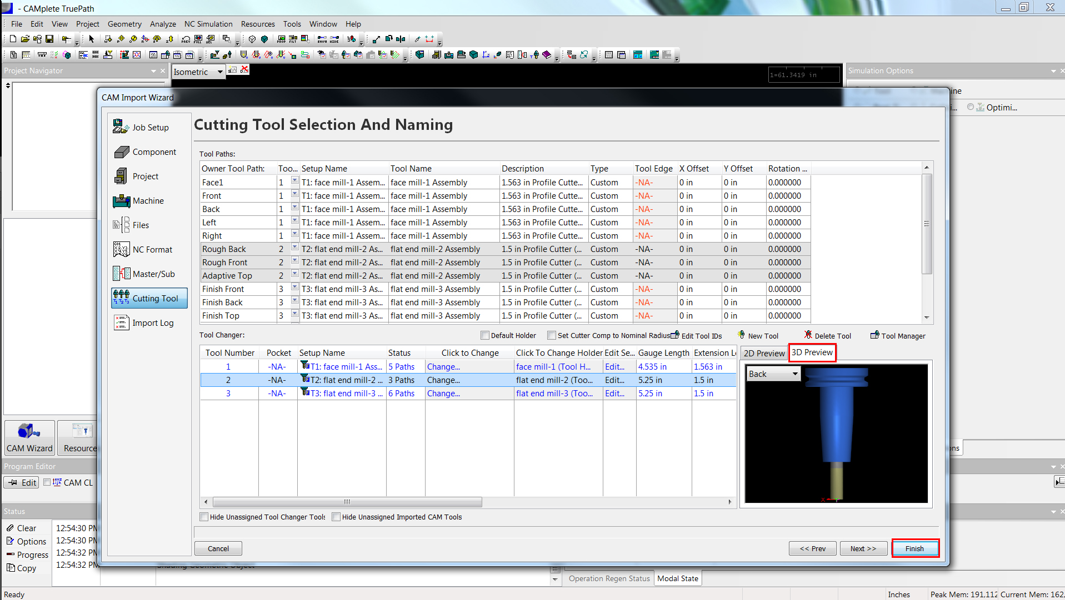Select the Optimi... radio button

971,107
